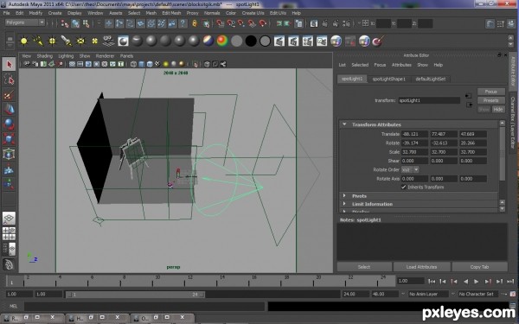The height and width of the screenshot is (324, 519).
Task: Create a directional light from the shelf
Action: click(38, 41)
